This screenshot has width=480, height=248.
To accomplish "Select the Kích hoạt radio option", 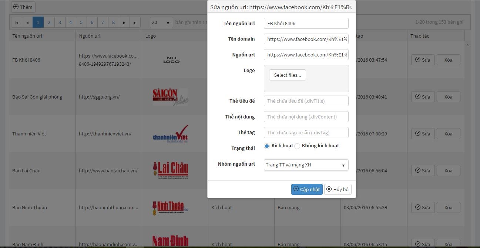I will 267,146.
